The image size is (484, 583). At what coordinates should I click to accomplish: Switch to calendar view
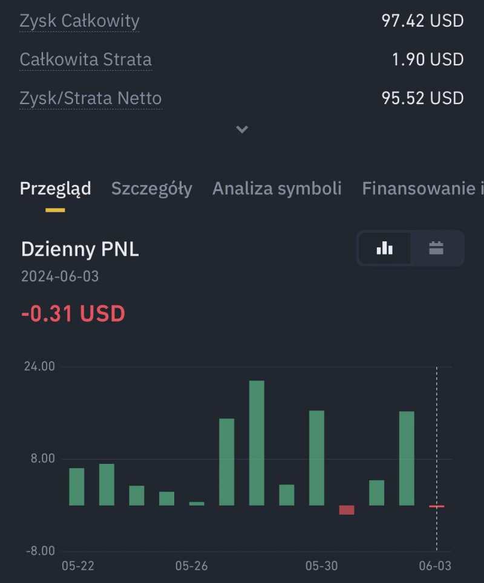436,248
